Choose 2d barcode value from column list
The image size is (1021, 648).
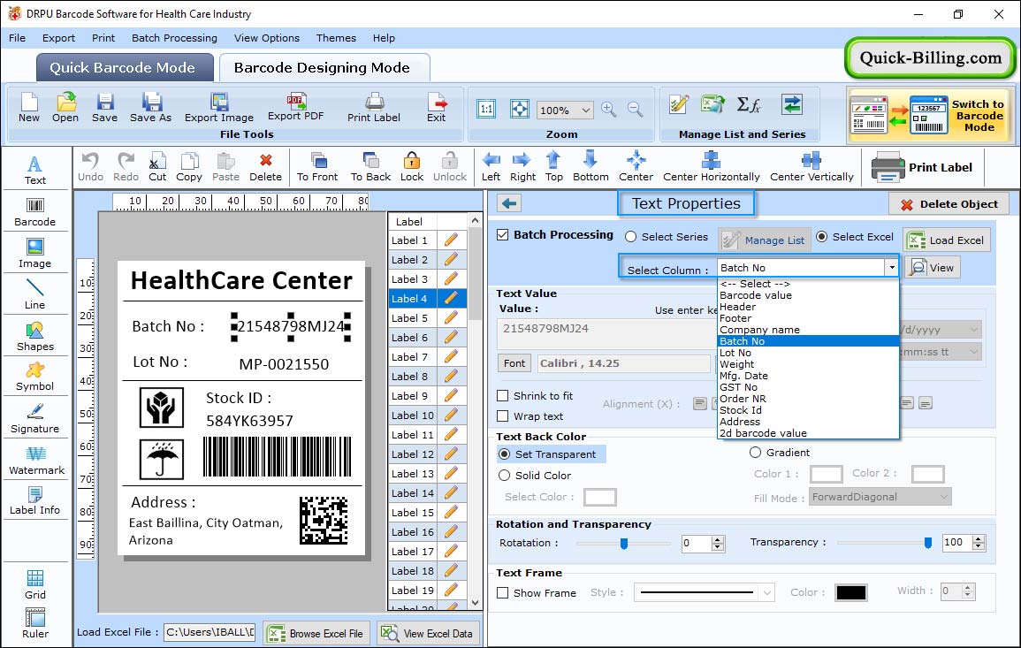pos(807,433)
